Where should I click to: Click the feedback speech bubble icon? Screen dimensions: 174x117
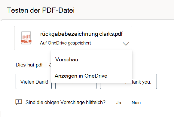[x=19, y=102]
